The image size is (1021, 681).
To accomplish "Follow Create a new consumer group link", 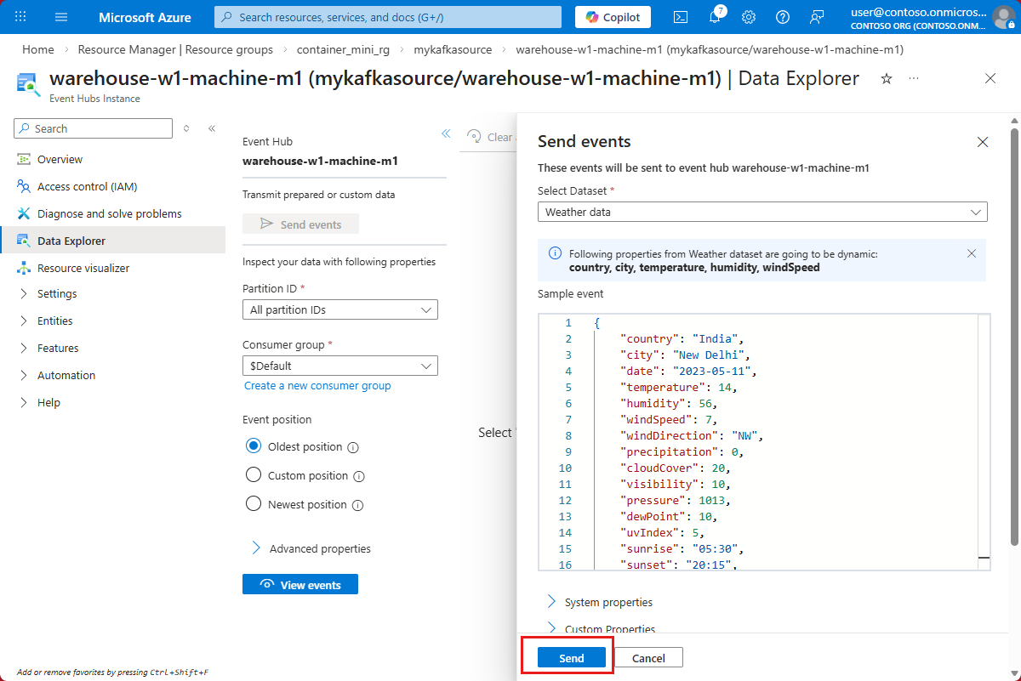I will tap(317, 386).
